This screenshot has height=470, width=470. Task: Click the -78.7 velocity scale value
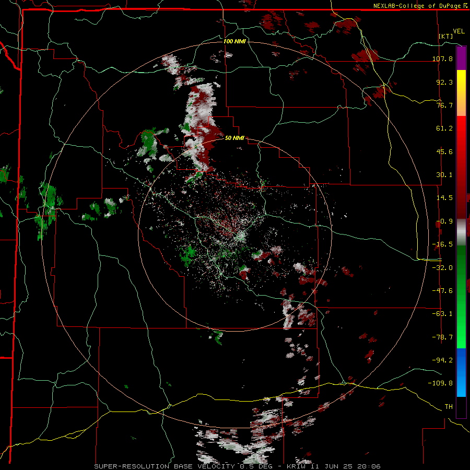[x=442, y=337]
